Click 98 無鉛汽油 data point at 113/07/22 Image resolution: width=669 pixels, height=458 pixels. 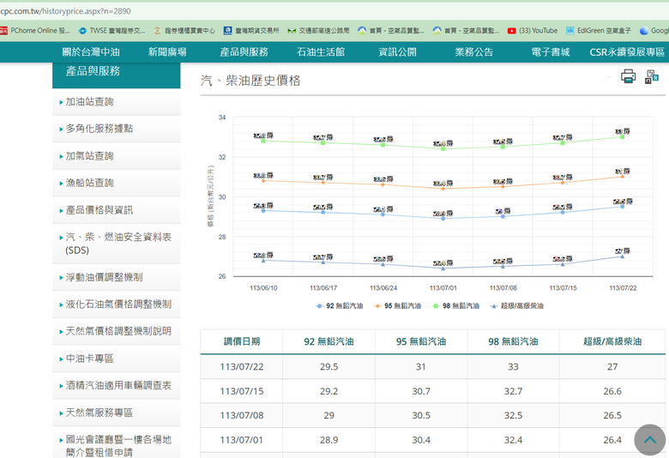(x=623, y=137)
